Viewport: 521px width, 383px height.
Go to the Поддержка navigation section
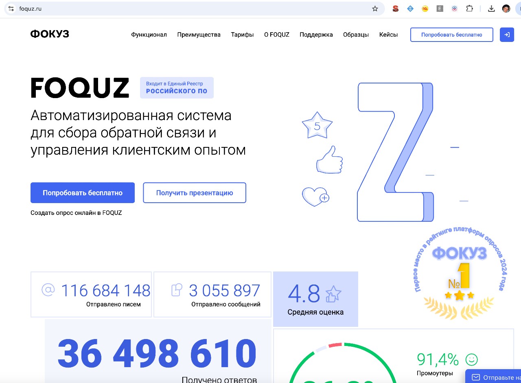(316, 35)
